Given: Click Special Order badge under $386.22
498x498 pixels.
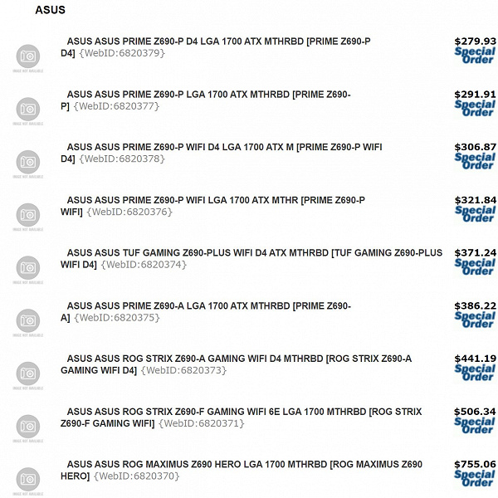Looking at the screenshot, I should (x=475, y=320).
